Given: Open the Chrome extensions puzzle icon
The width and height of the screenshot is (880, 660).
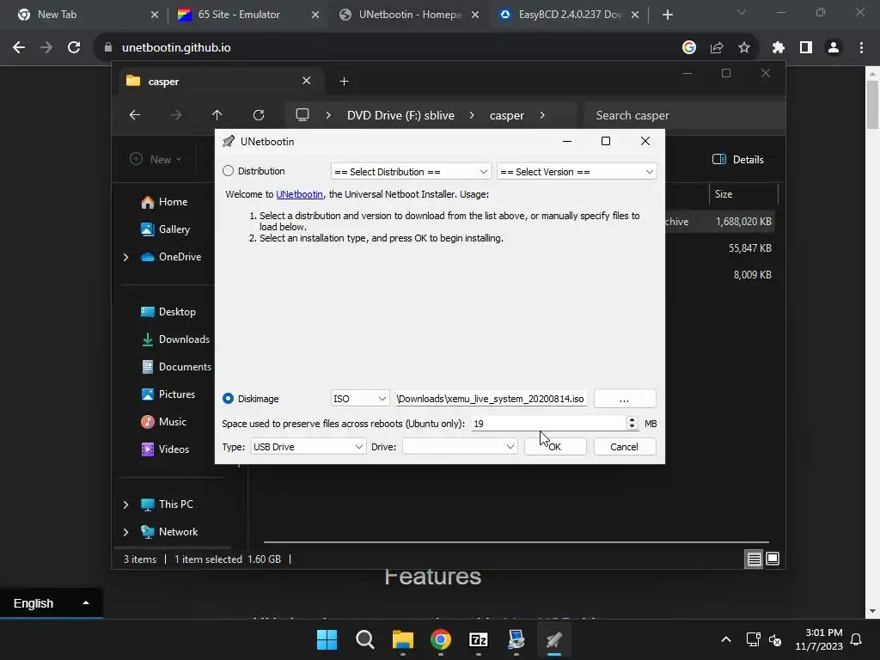Looking at the screenshot, I should pyautogui.click(x=779, y=48).
